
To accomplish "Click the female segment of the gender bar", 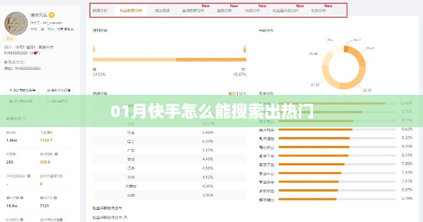I will pos(211,59).
